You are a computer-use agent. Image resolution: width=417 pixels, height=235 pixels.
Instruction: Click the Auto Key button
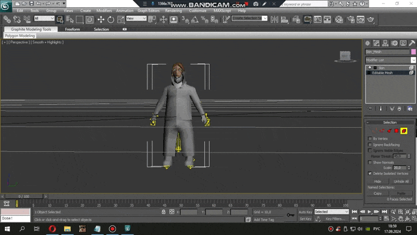(305, 212)
